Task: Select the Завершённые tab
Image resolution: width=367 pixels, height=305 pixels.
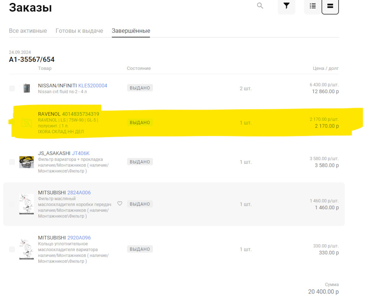Action: 131,31
